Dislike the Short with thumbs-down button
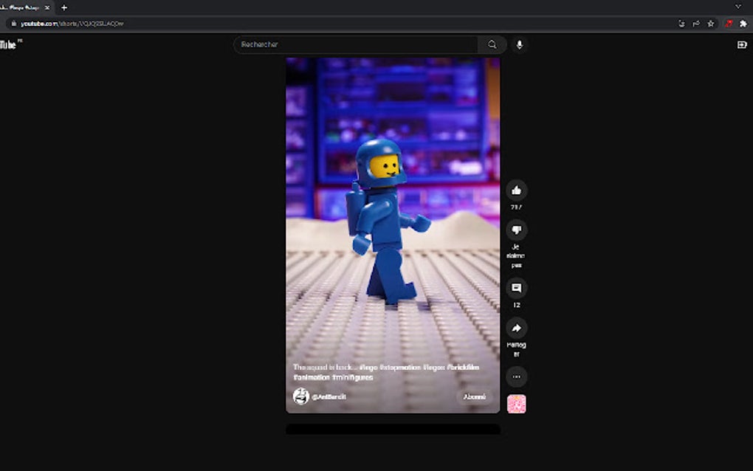753x471 pixels. [516, 230]
